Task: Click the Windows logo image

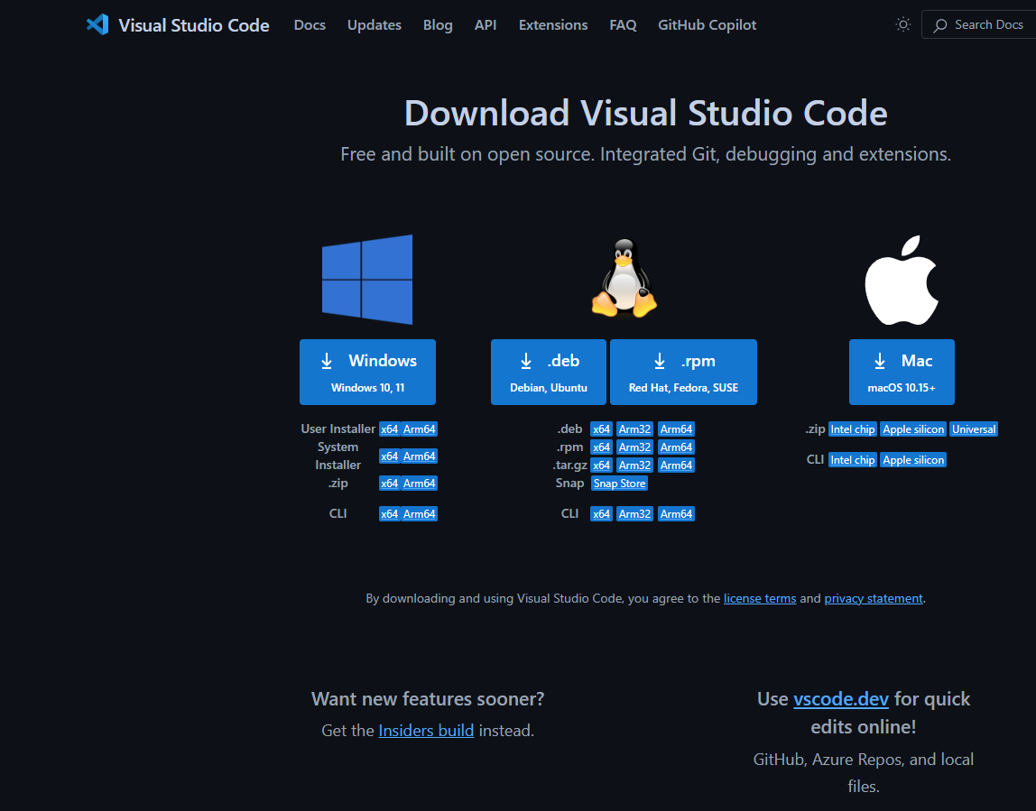Action: point(367,279)
